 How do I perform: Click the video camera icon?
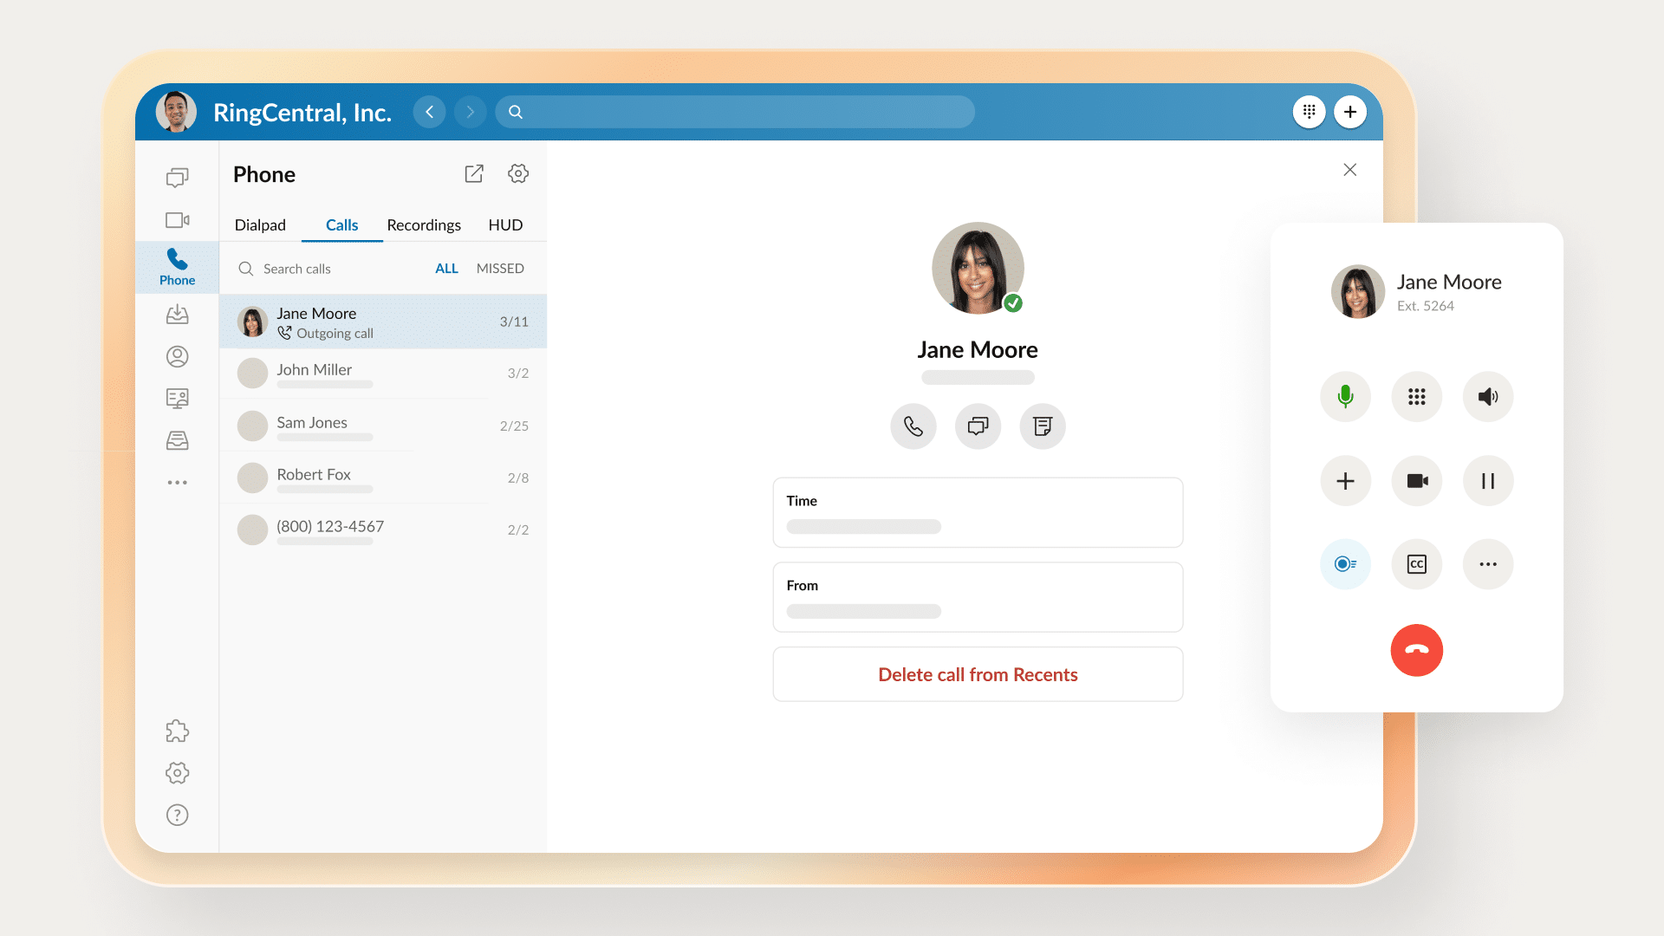coord(1416,480)
